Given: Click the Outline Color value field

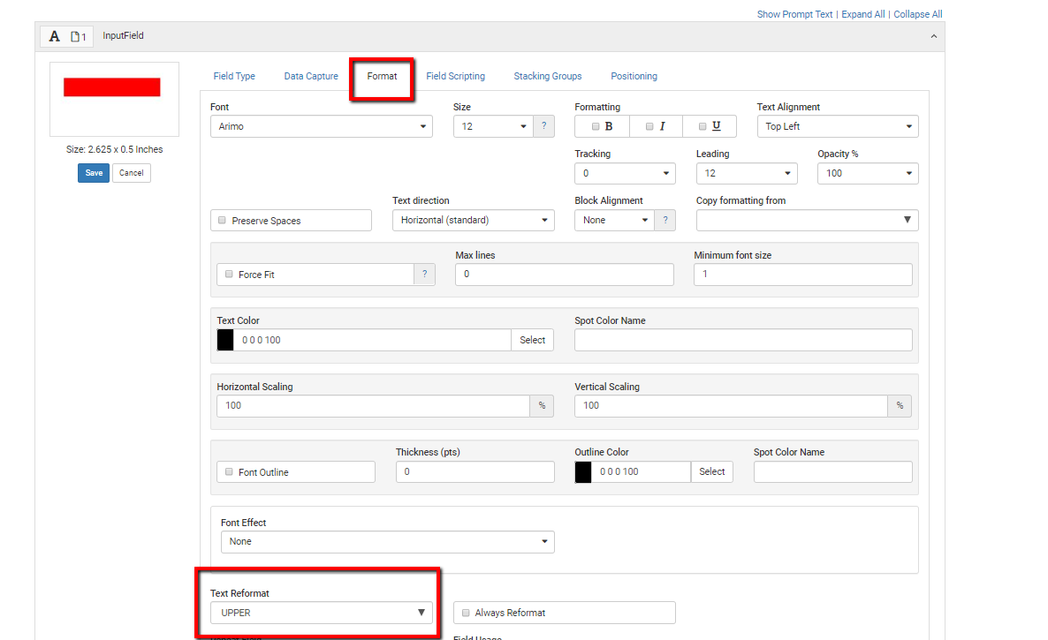Looking at the screenshot, I should 641,471.
